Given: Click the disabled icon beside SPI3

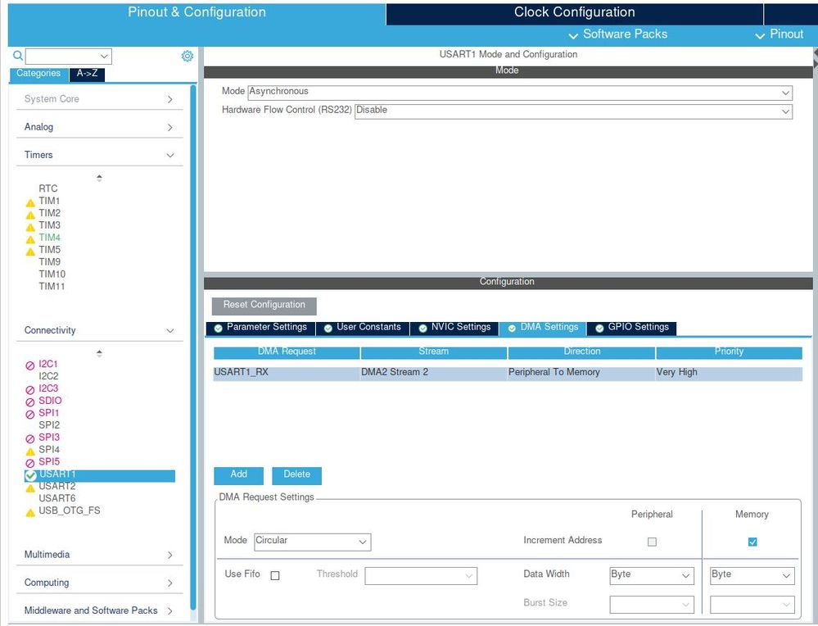Looking at the screenshot, I should click(x=29, y=438).
